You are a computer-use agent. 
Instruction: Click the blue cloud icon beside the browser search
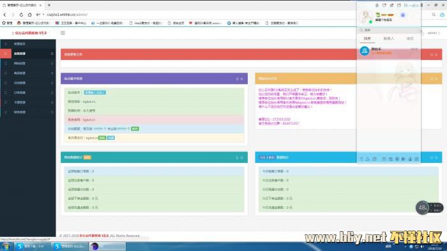[442, 15]
